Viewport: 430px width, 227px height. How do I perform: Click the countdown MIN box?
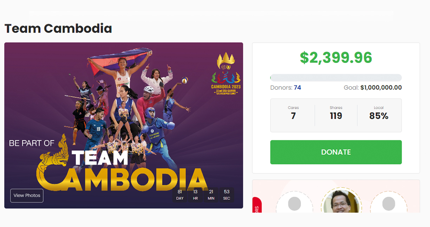pos(211,195)
